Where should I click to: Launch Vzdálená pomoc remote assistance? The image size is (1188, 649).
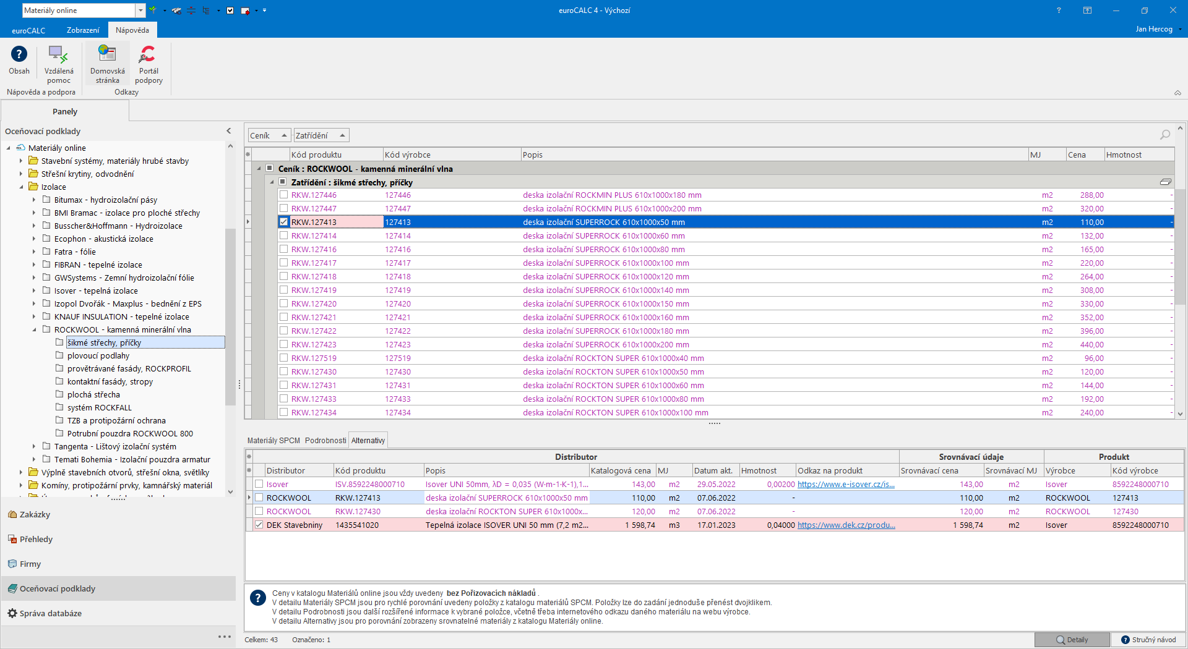pos(59,64)
